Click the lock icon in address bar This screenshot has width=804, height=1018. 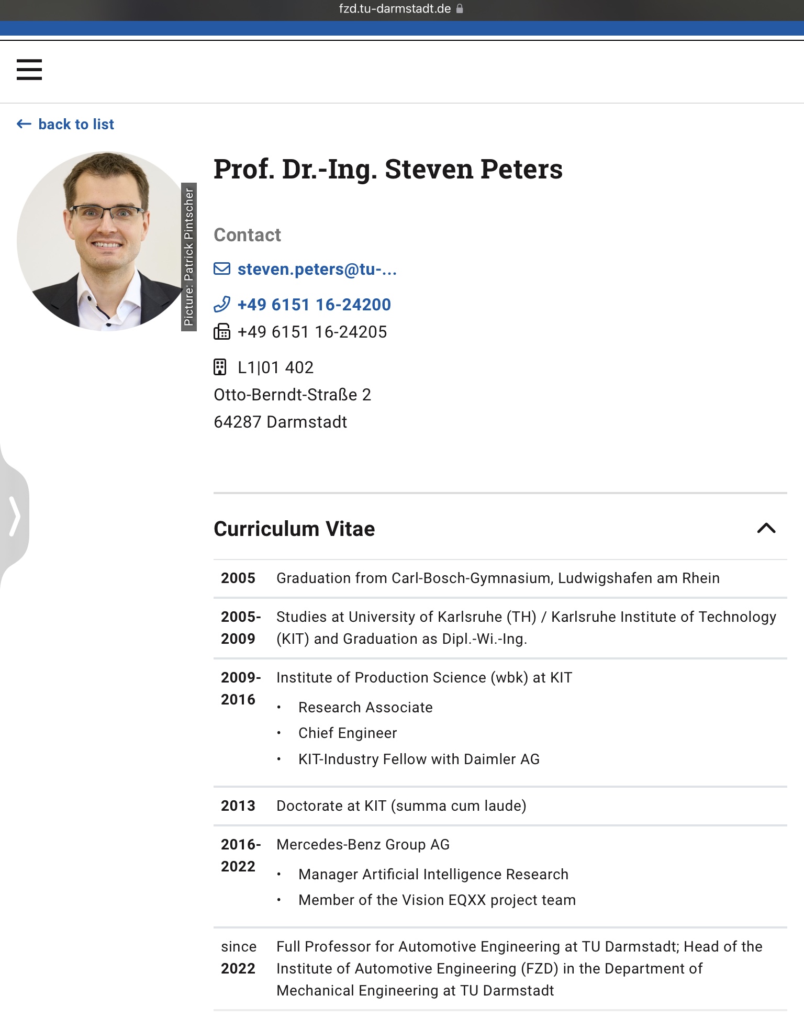460,9
